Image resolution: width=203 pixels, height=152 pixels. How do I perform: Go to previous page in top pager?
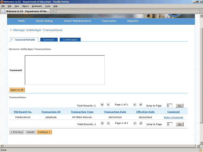(x=108, y=104)
